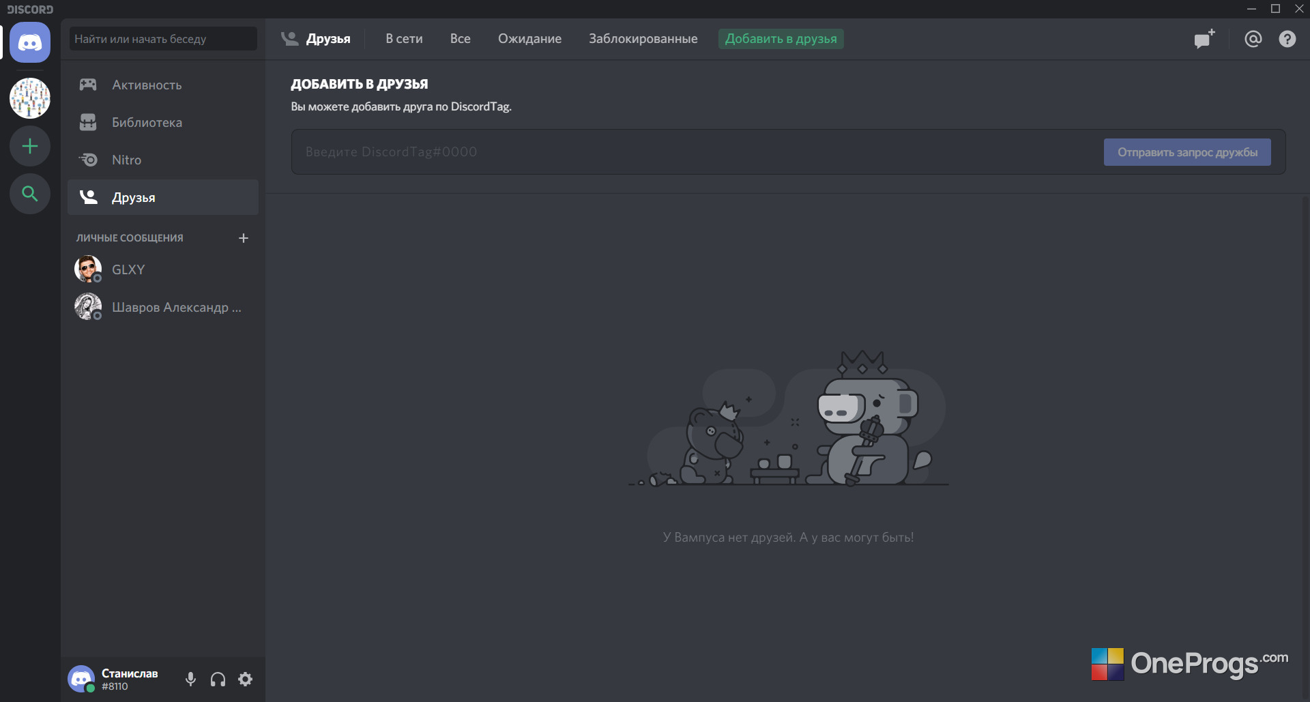Image resolution: width=1310 pixels, height=702 pixels.
Task: Open server discovery search icon
Action: 30,194
